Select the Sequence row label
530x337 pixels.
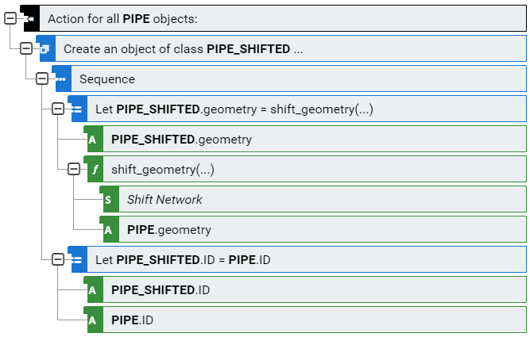(x=107, y=79)
